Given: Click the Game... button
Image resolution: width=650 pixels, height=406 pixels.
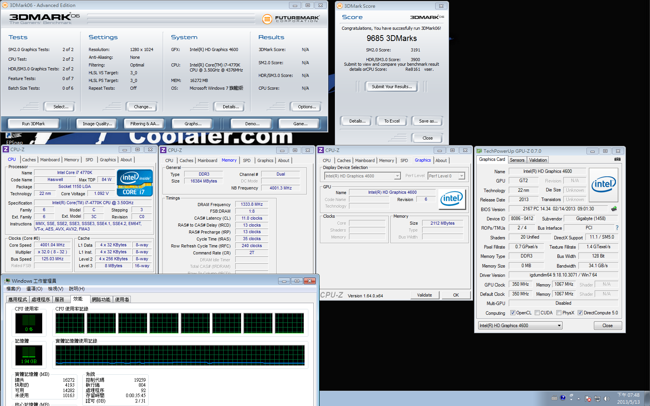Looking at the screenshot, I should 300,124.
